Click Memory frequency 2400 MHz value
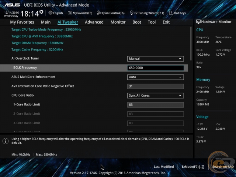This screenshot has width=236, height=177. 202,91
